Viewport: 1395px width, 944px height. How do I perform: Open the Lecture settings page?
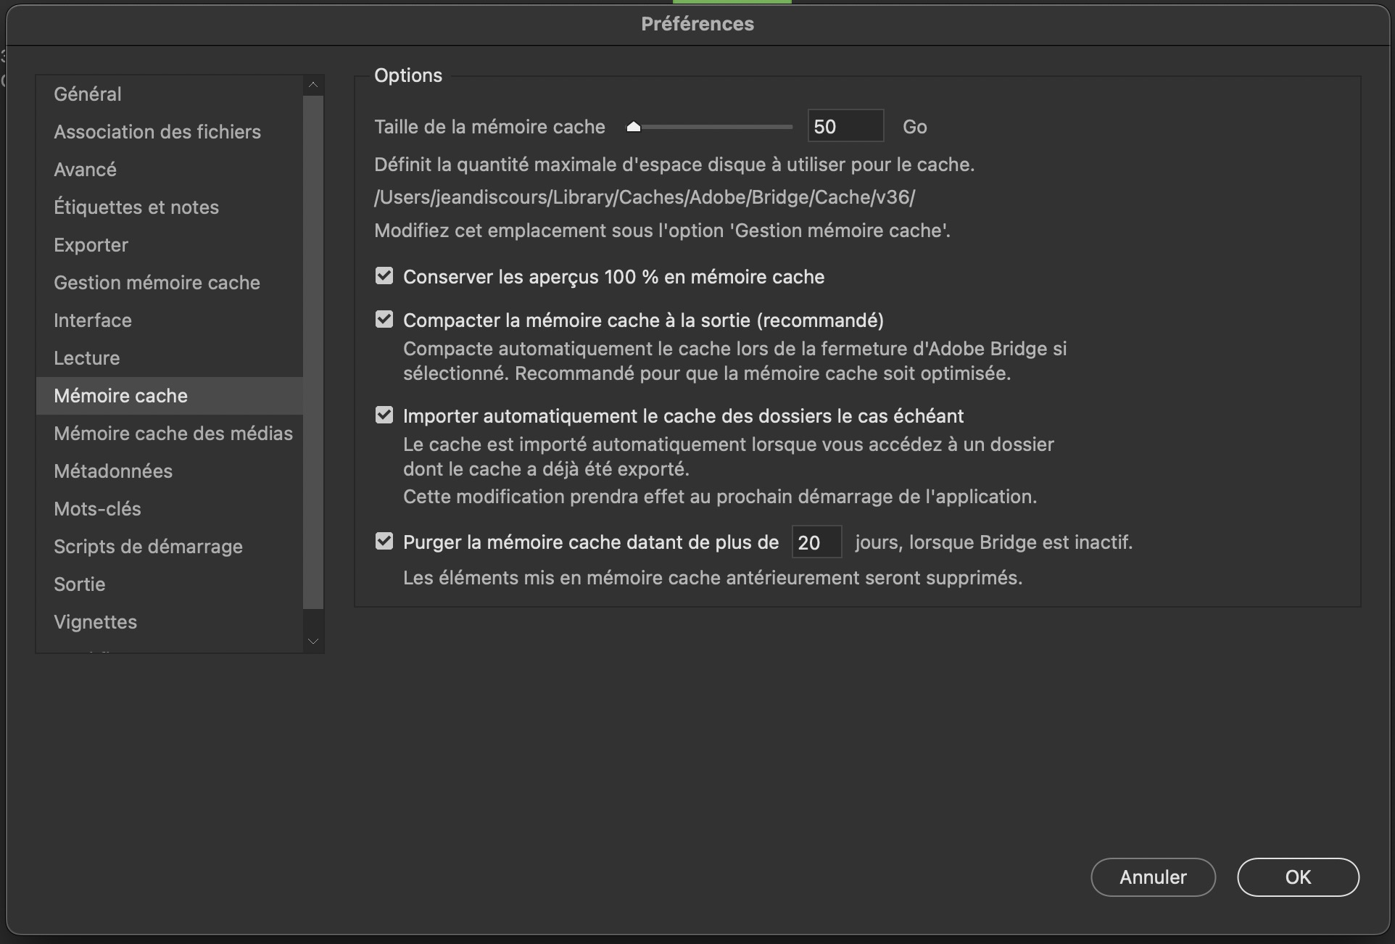coord(86,357)
